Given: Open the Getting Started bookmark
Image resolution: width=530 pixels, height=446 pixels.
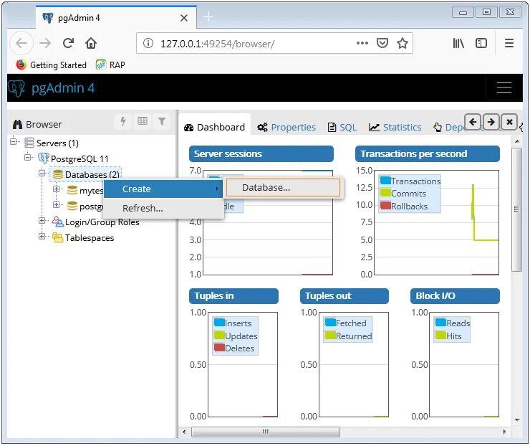Looking at the screenshot, I should [51, 65].
